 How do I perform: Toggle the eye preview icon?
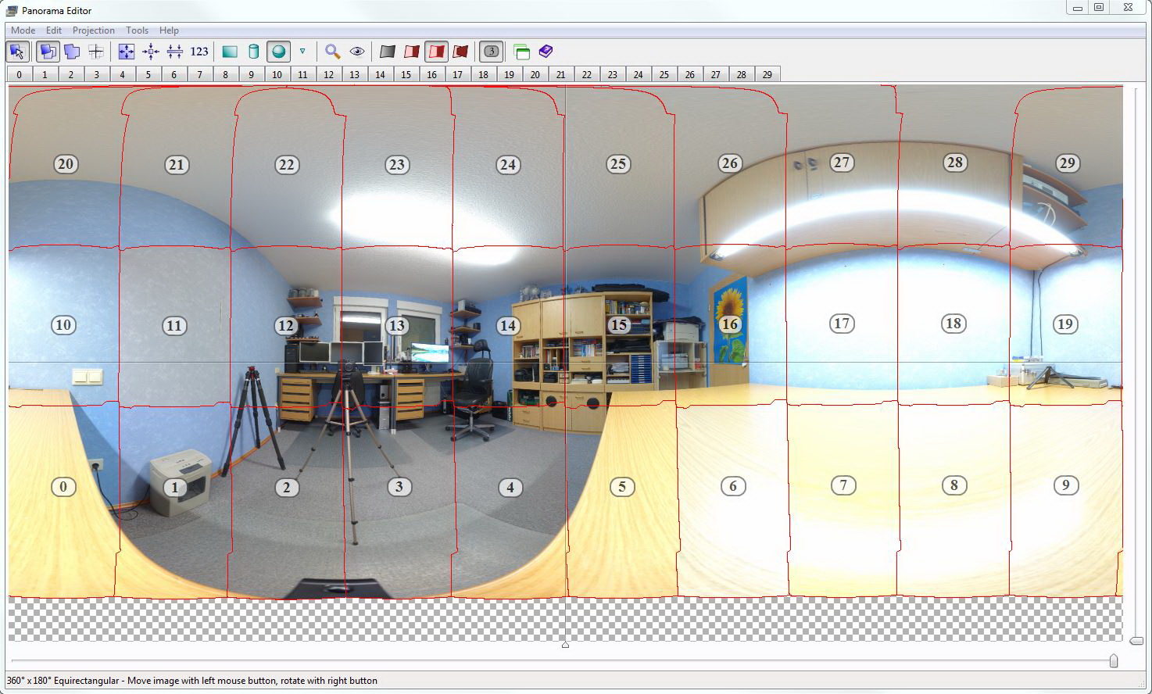pos(357,52)
